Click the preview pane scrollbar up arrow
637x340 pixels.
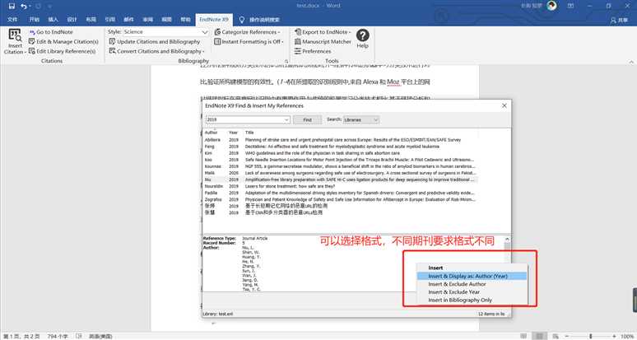507,240
